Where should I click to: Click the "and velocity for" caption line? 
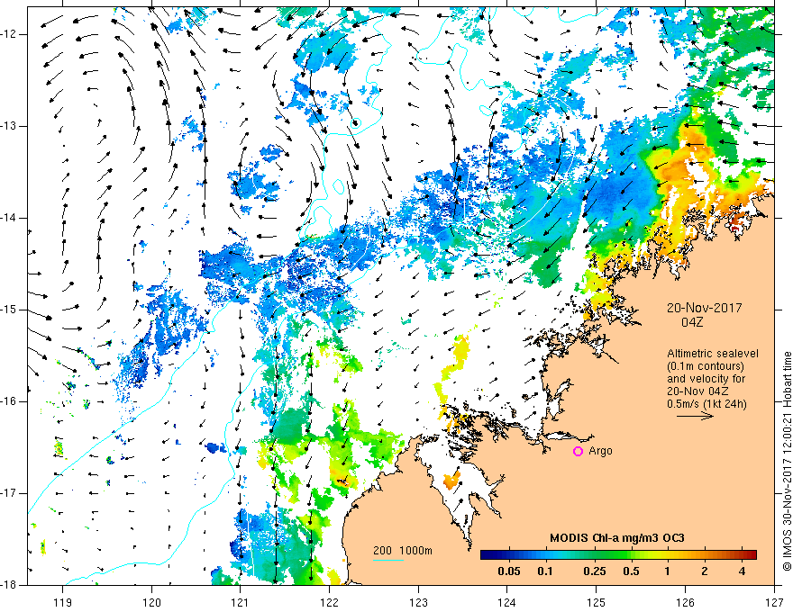(x=706, y=379)
